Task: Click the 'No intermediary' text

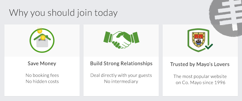Action: (121, 81)
